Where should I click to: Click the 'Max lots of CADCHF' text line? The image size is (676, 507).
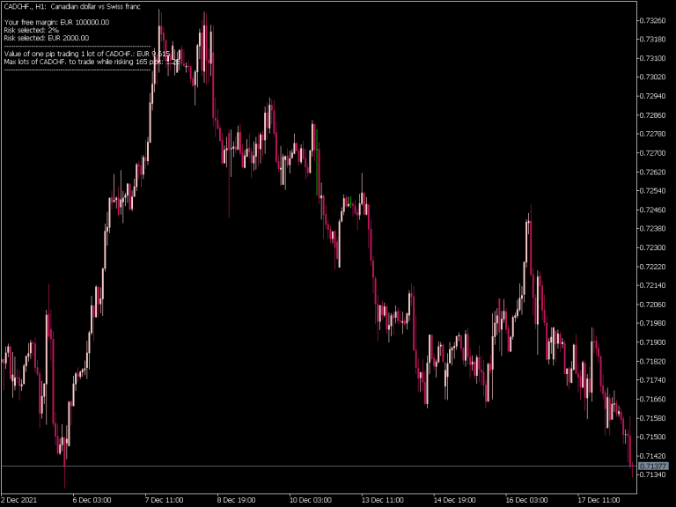(x=92, y=62)
